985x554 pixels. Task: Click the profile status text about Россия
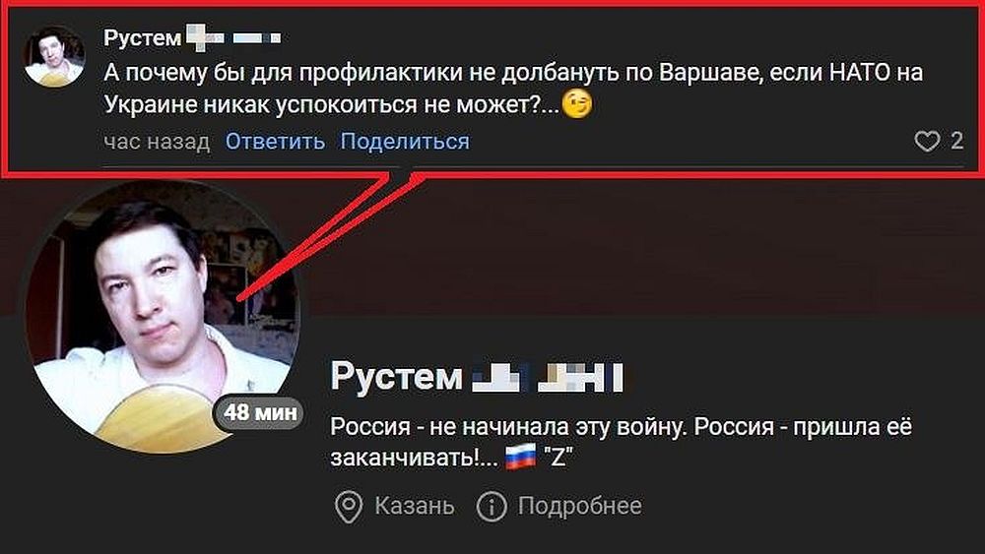pos(621,443)
